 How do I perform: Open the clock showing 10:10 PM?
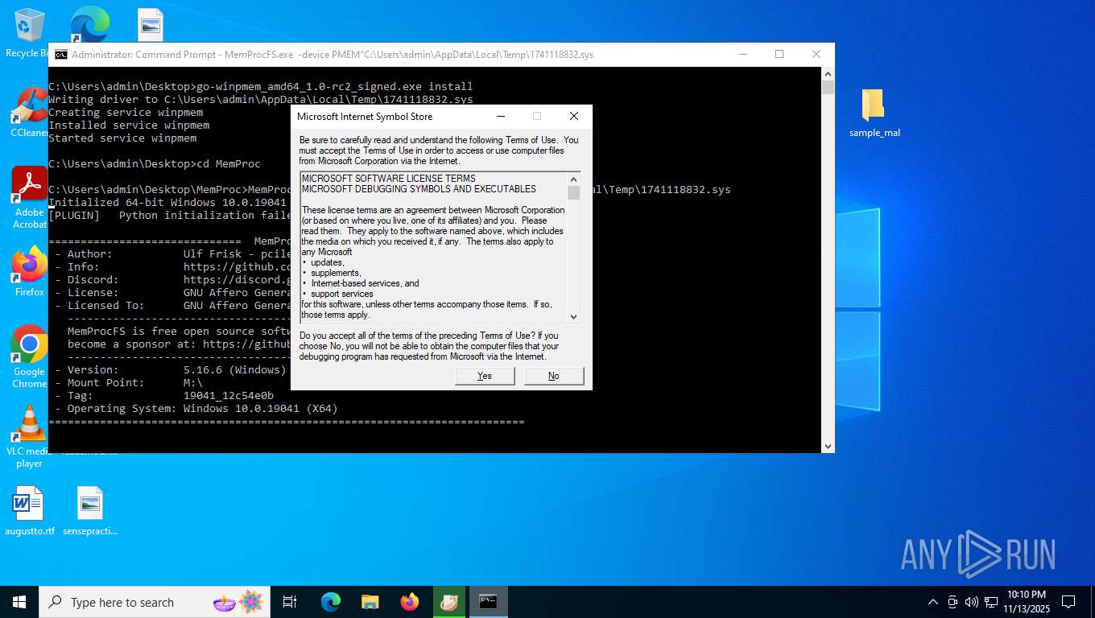click(1026, 602)
